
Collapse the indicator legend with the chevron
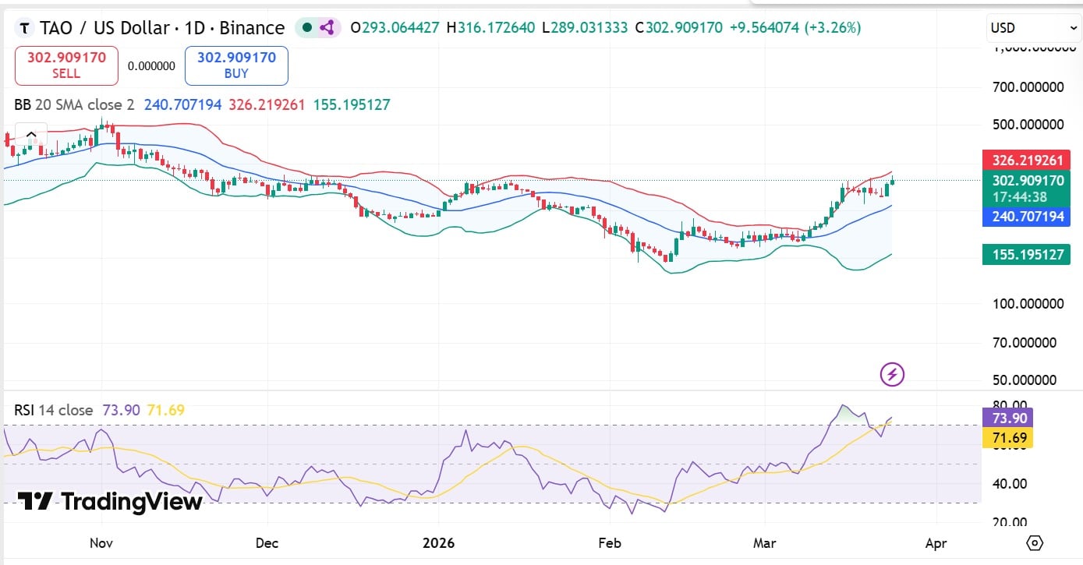pyautogui.click(x=31, y=135)
